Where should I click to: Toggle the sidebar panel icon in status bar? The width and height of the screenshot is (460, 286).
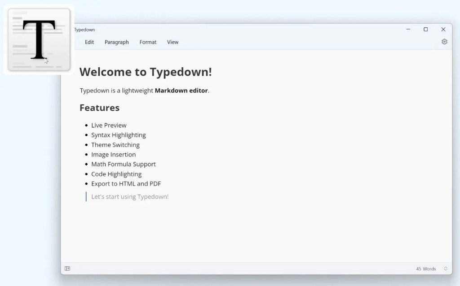(x=67, y=269)
